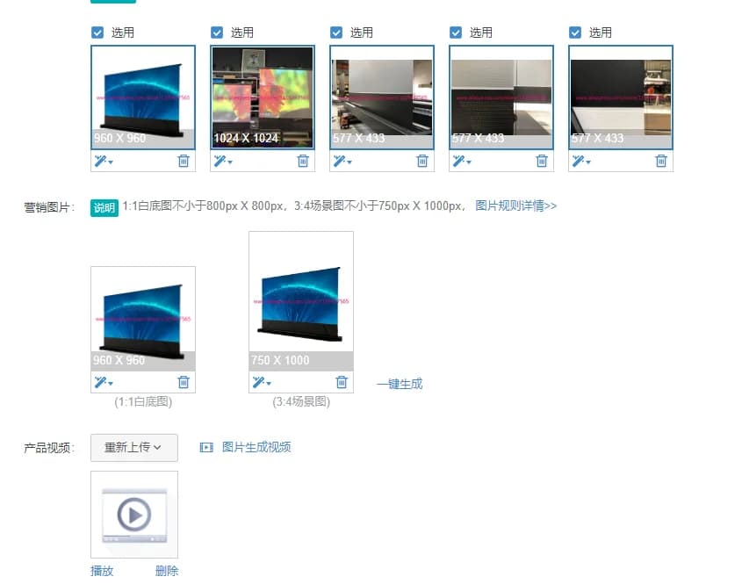The image size is (742, 584).
Task: Expand the 重新上传 dropdown
Action: click(x=134, y=448)
